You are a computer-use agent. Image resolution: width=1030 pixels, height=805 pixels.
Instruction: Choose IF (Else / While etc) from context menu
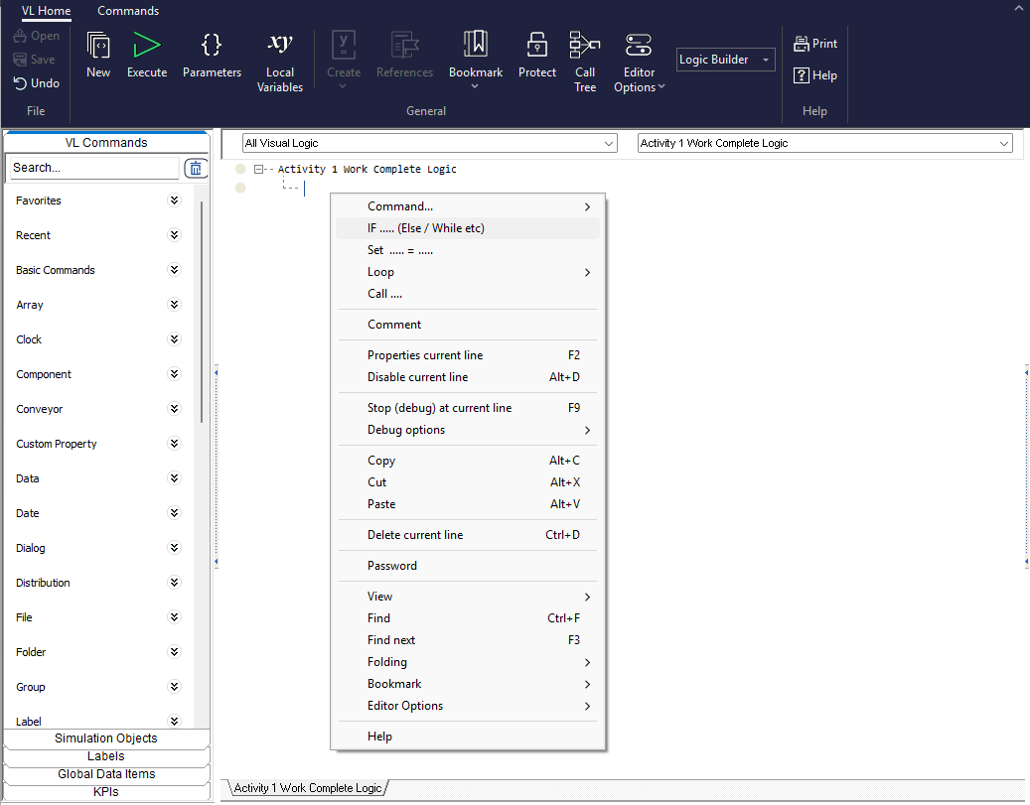[426, 228]
